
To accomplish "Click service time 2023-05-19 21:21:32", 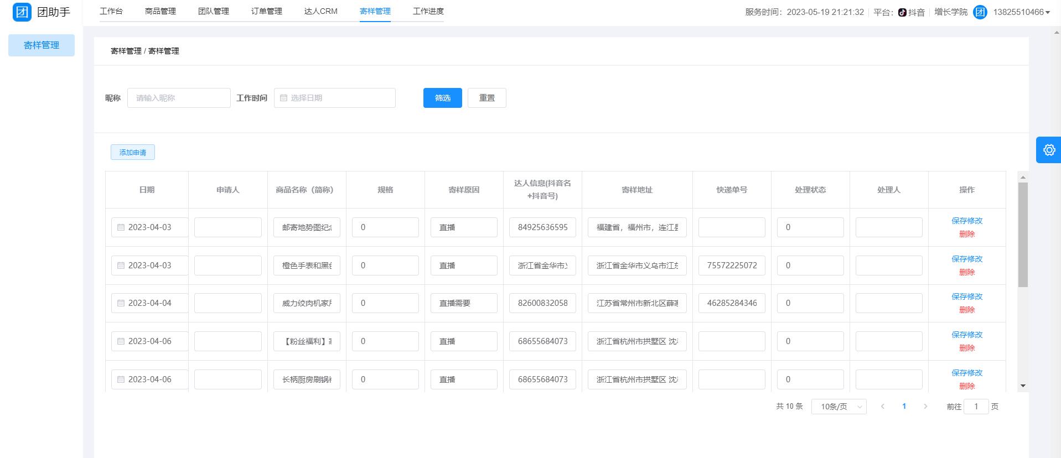I will tap(825, 12).
